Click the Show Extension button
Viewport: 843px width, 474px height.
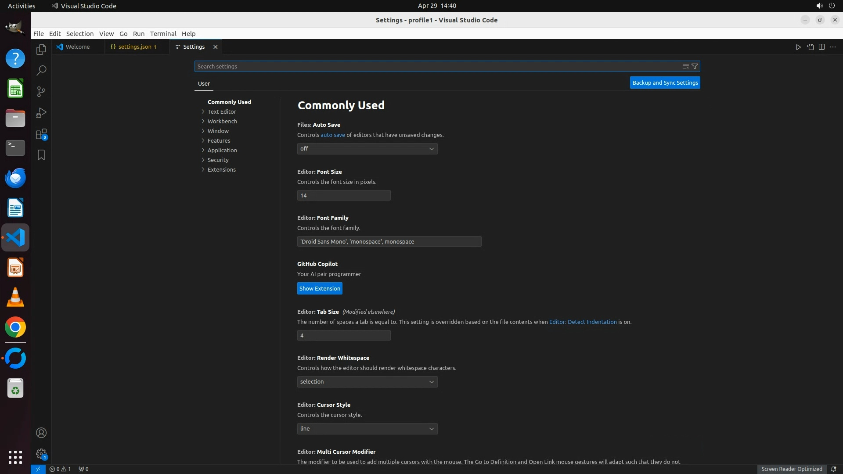[320, 288]
